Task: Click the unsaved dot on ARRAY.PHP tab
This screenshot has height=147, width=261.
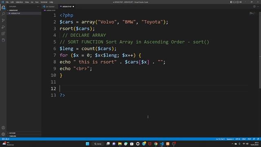Action: [x=73, y=7]
